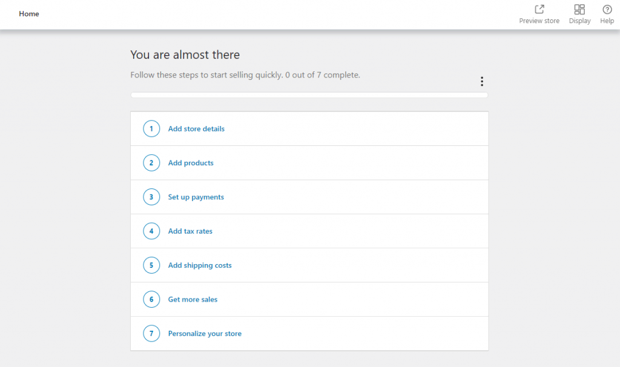Open the Add products task

pyautogui.click(x=191, y=163)
